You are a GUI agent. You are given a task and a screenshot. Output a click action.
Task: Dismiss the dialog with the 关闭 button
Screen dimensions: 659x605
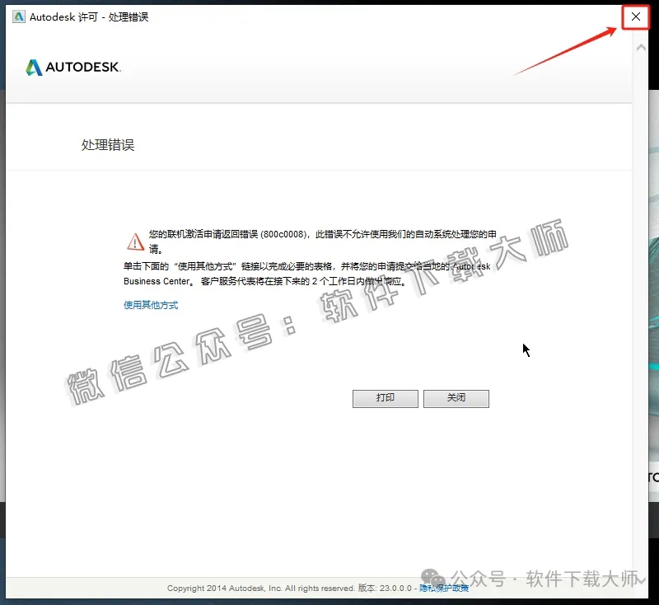tap(456, 398)
